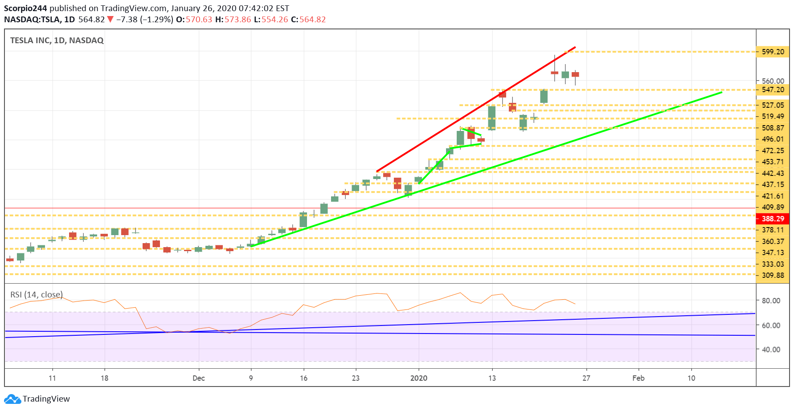Select the 453.71 price level label
Screen dimensions: 794x411
773,162
